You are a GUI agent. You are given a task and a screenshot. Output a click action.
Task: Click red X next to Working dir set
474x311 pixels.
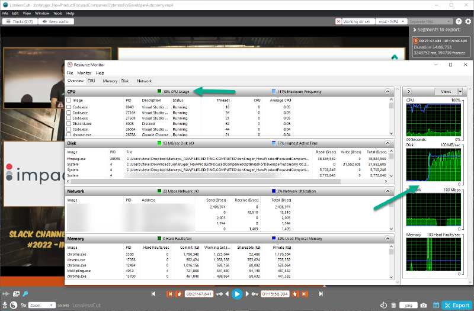pyautogui.click(x=338, y=21)
